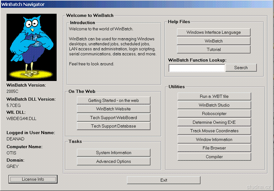This screenshot has height=191, width=274.
Task: Click the blue owl mascot image
Action: coord(32,47)
